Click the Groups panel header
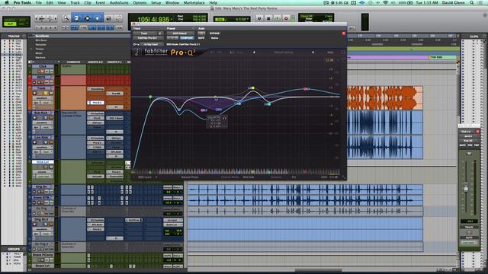 point(14,249)
